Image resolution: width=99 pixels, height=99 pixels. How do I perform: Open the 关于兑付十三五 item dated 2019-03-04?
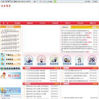click(34, 81)
